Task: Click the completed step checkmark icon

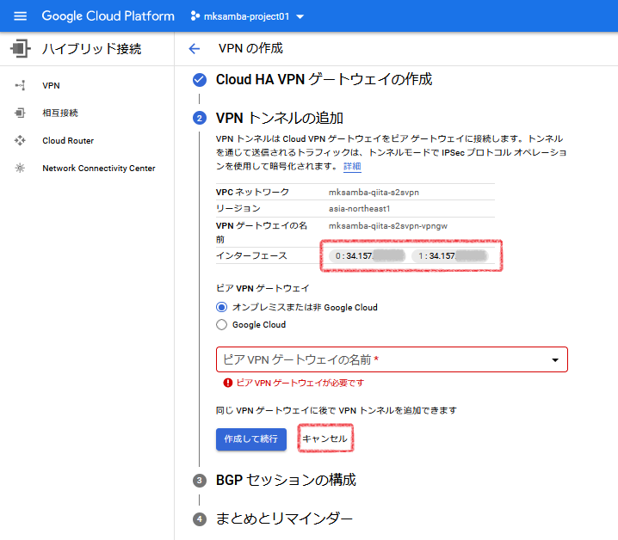Action: (x=200, y=80)
